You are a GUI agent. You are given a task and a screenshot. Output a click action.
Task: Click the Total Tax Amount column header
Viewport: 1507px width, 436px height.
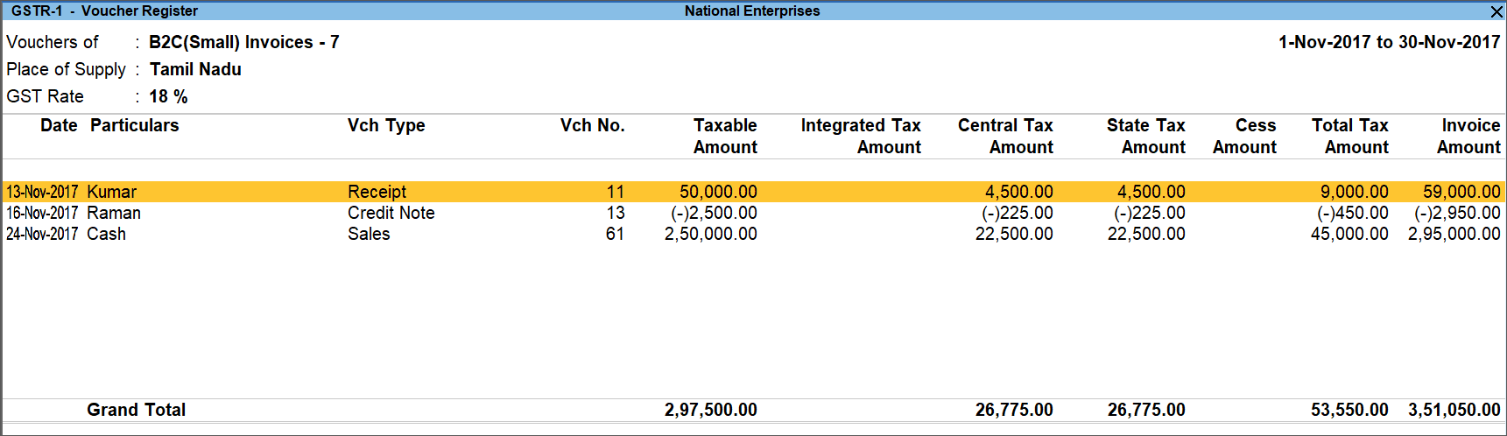(x=1350, y=137)
